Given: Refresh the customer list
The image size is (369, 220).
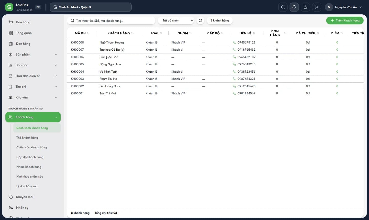Looking at the screenshot, I should pyautogui.click(x=200, y=20).
